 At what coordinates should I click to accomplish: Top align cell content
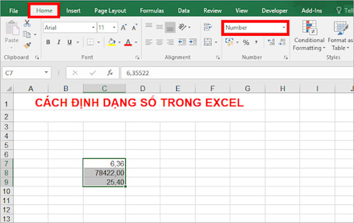coord(149,25)
